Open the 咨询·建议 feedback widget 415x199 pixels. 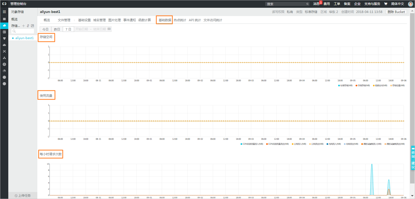click(x=413, y=158)
